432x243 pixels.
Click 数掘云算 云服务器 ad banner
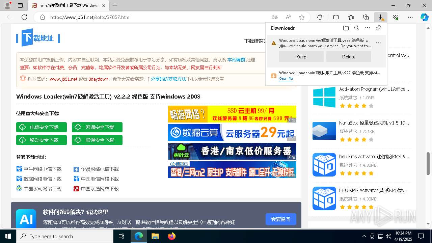(232, 133)
